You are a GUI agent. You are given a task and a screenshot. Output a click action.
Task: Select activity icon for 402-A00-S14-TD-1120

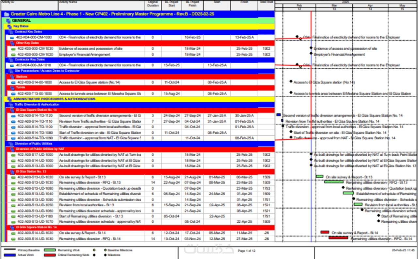pyautogui.click(x=13, y=116)
